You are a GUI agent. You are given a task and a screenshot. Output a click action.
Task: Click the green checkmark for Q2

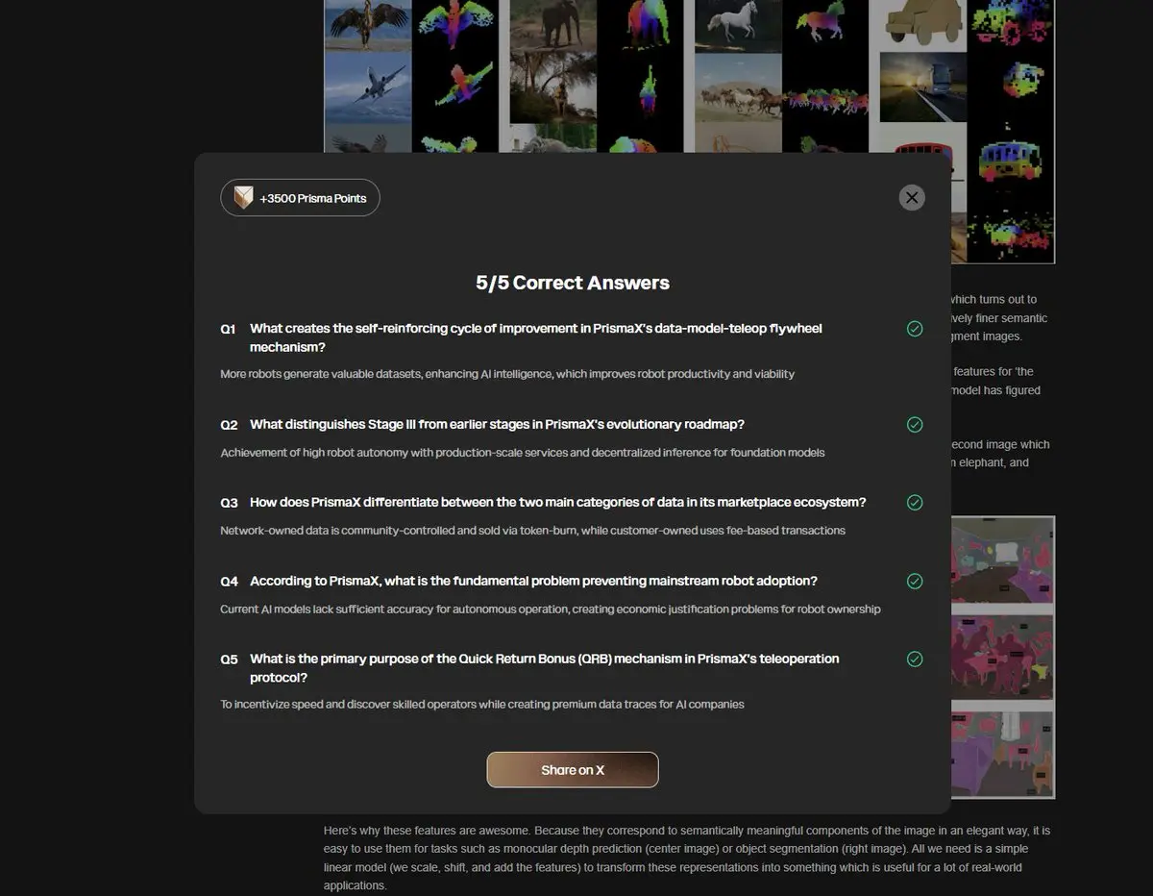915,425
